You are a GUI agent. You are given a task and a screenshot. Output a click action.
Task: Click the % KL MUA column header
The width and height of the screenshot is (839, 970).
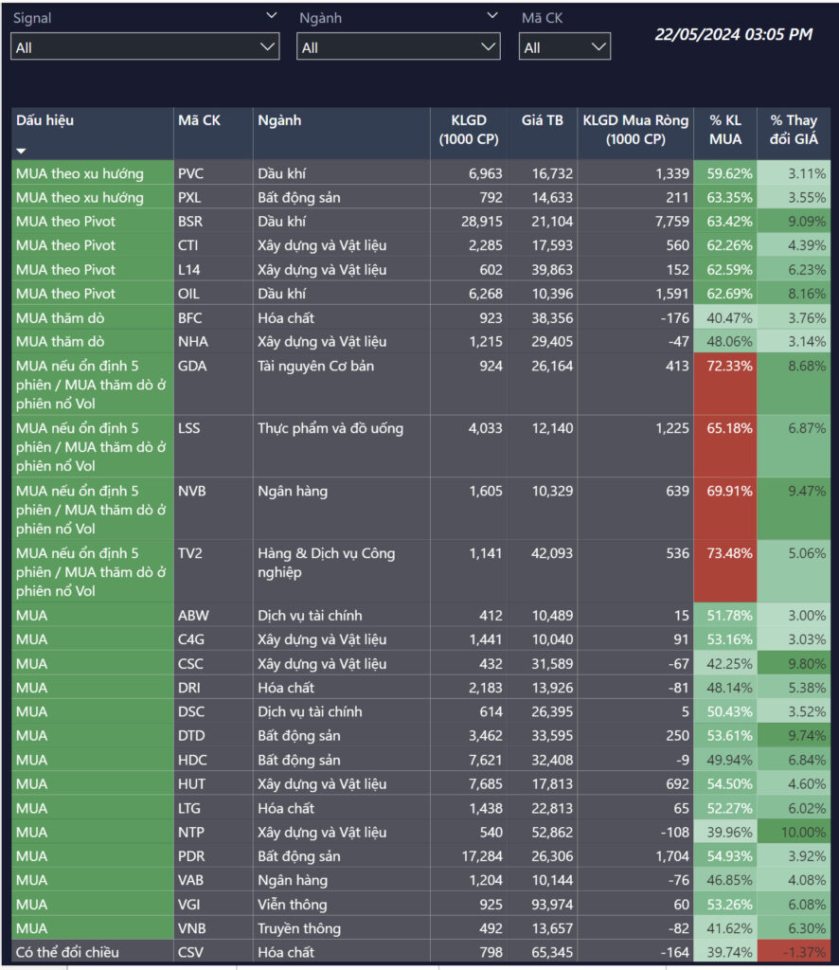[x=725, y=130]
